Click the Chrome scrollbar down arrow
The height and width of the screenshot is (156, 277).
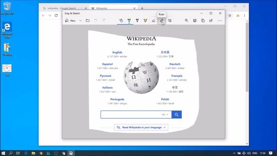click(247, 144)
